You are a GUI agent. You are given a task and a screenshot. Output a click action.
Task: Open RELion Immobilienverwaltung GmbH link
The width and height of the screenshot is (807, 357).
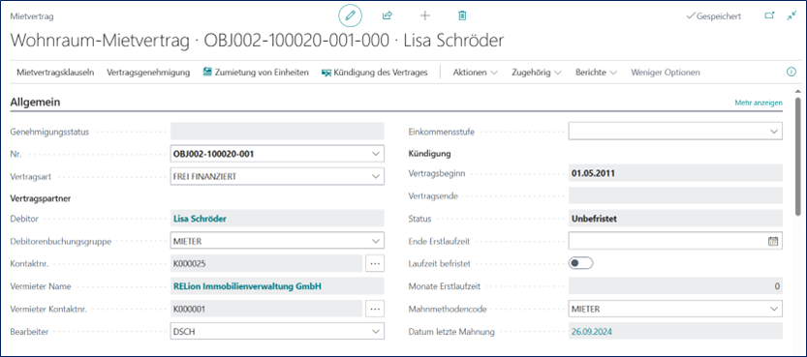tap(248, 286)
